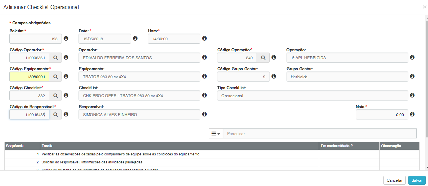Show info for Tipo CheckList field
The image size is (428, 186).
412,95
